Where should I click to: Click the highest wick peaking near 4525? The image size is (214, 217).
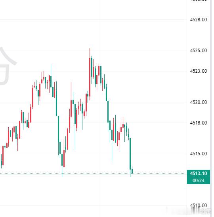(x=90, y=53)
